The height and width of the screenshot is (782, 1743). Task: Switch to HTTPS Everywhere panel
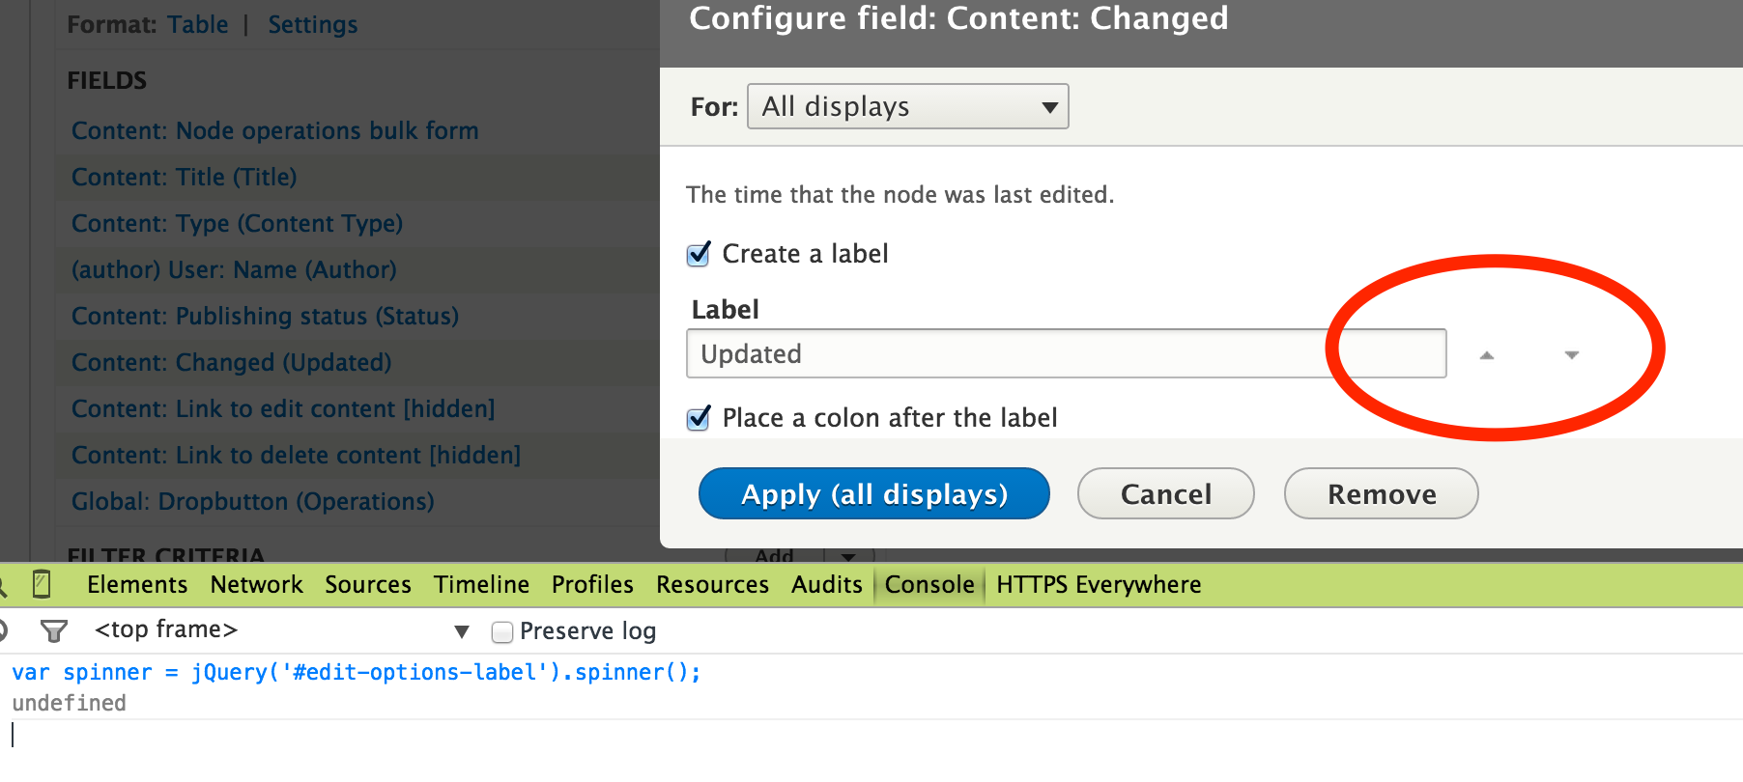[1099, 584]
